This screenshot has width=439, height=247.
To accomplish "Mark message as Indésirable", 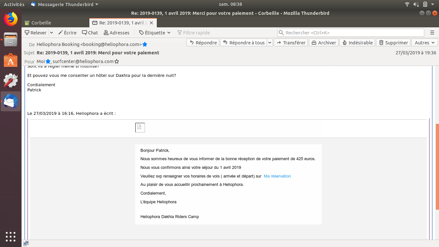I will pos(357,42).
